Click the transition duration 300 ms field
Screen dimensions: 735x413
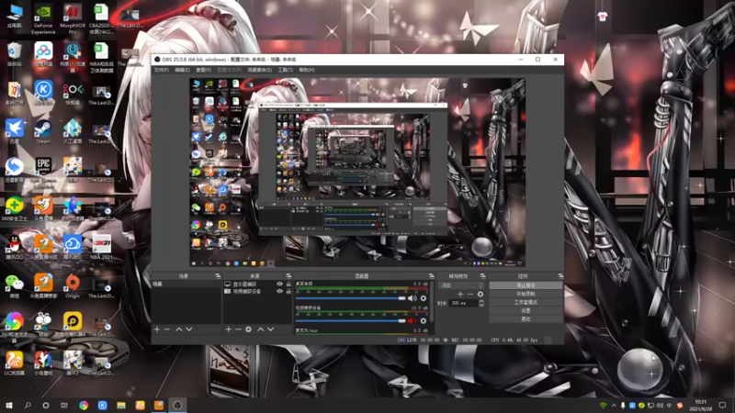464,304
